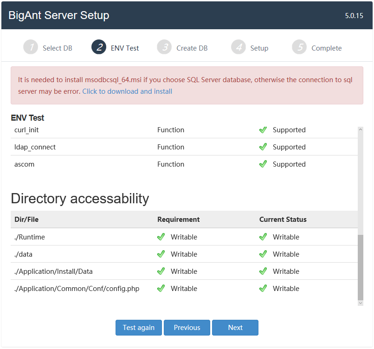Open the Click to download and install link
374x349 pixels.
(x=127, y=91)
